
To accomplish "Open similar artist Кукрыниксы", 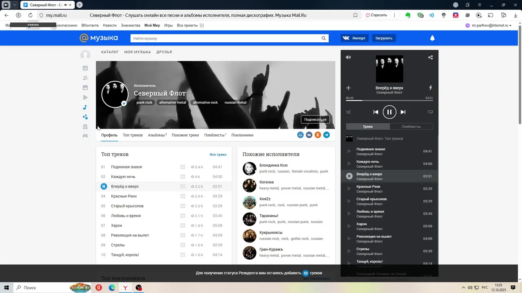I will (x=271, y=233).
